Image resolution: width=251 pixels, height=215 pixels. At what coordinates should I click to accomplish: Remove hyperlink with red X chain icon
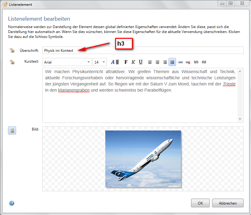click(x=188, y=62)
